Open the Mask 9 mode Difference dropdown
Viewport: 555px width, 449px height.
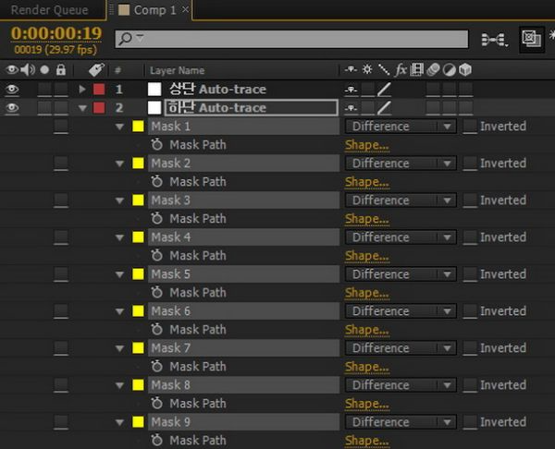pos(401,422)
